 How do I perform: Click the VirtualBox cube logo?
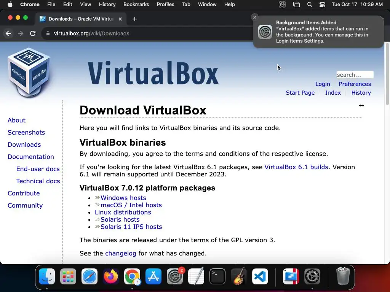pos(29,72)
